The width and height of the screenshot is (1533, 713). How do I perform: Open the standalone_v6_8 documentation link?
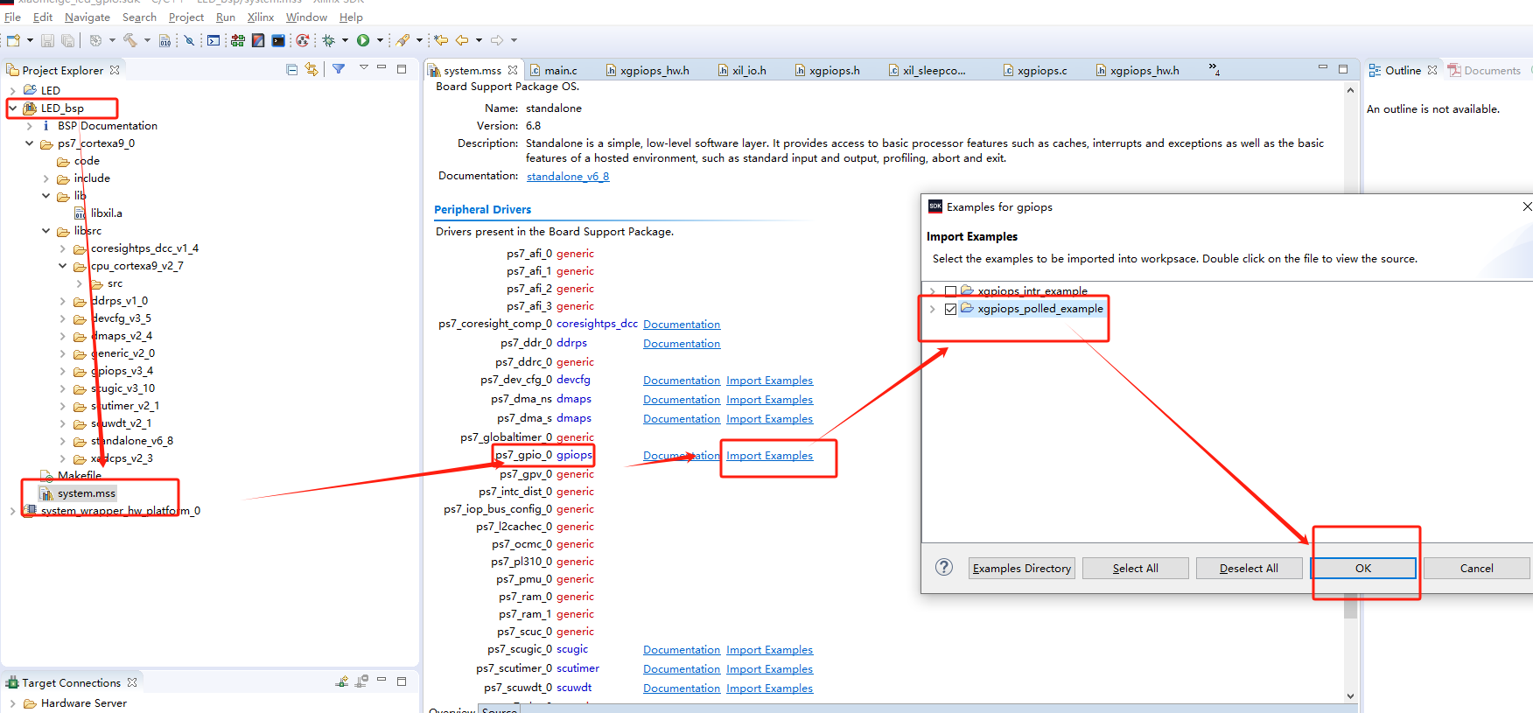[x=568, y=177]
